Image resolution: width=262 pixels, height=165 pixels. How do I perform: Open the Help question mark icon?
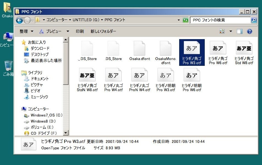(249, 31)
